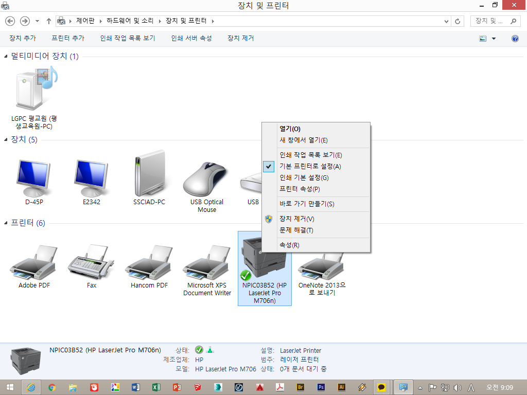Open Help via the question mark icon
The image size is (527, 395).
point(515,38)
